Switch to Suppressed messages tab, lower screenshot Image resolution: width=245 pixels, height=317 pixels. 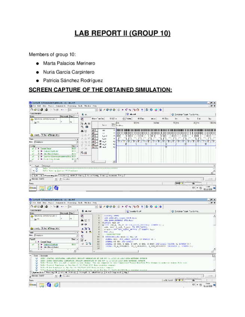click(117, 273)
